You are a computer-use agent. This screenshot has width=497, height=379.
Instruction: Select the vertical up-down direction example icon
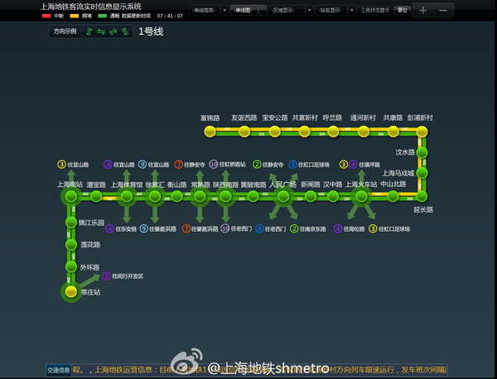[x=89, y=31]
